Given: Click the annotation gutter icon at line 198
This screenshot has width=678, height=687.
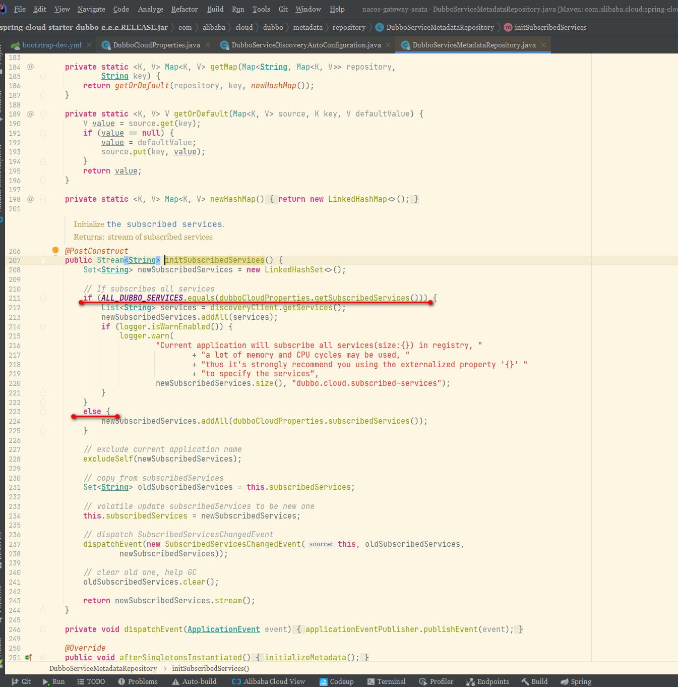Looking at the screenshot, I should (30, 199).
